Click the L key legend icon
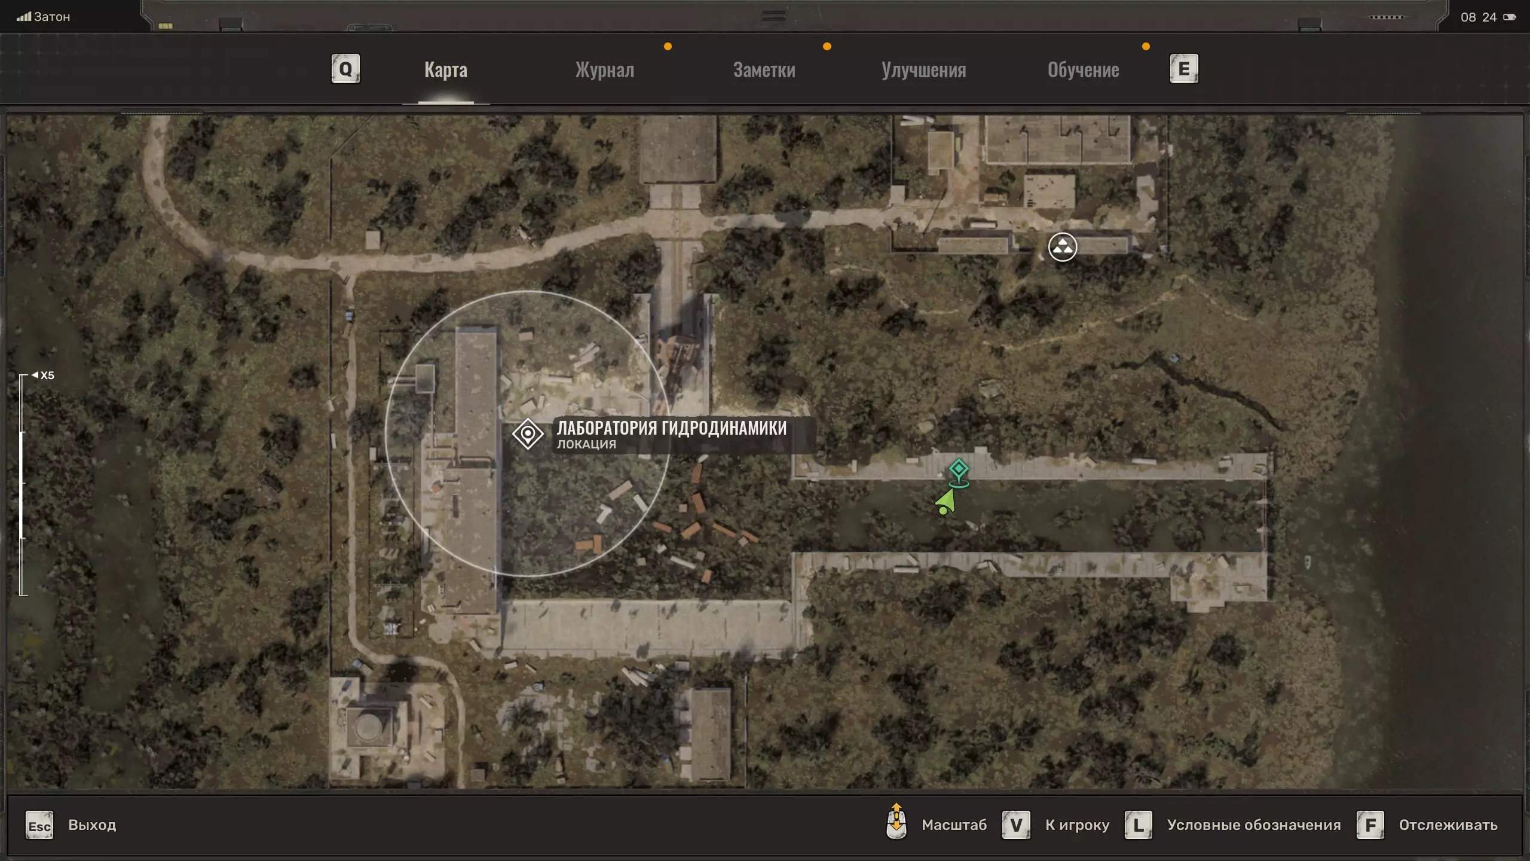 (1138, 825)
